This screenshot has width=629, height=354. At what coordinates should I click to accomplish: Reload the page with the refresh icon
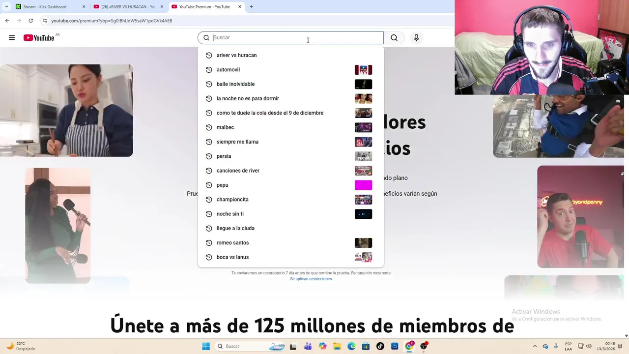(30, 21)
